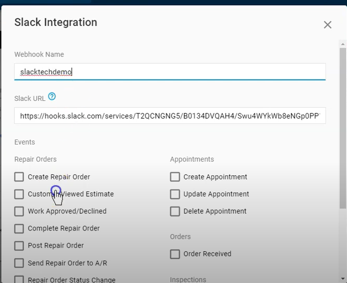The height and width of the screenshot is (283, 347).
Task: Tick the Update Appointment checkbox
Action: [x=175, y=194]
